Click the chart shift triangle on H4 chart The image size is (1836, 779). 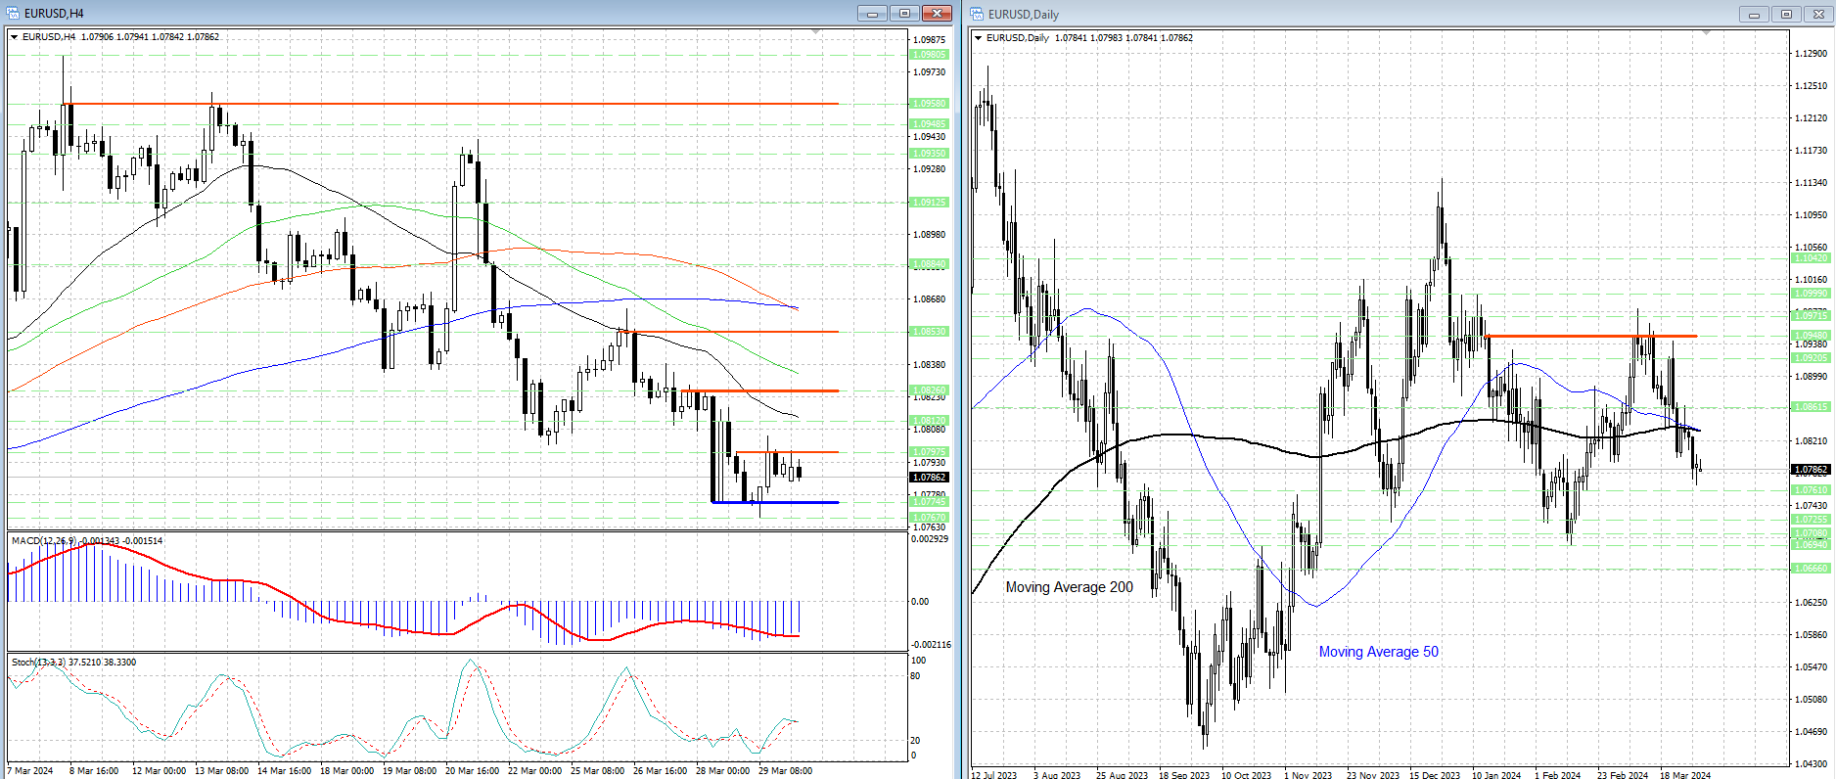pyautogui.click(x=816, y=32)
